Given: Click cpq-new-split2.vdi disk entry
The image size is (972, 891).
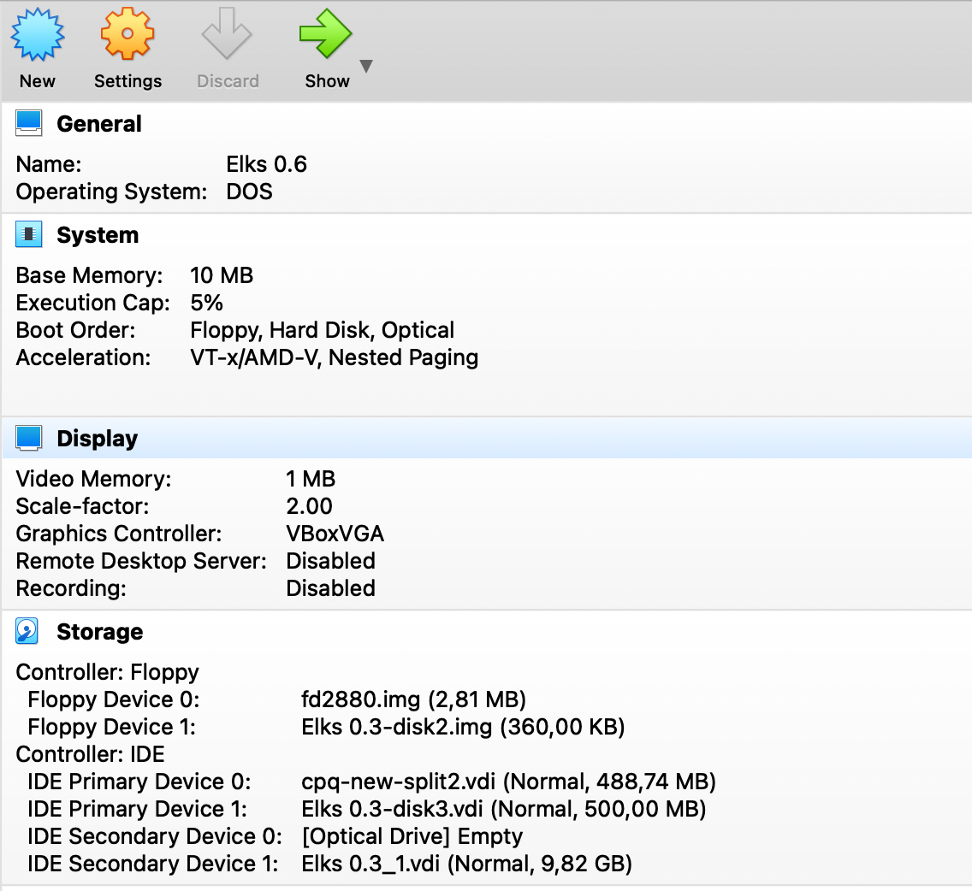Looking at the screenshot, I should (508, 782).
